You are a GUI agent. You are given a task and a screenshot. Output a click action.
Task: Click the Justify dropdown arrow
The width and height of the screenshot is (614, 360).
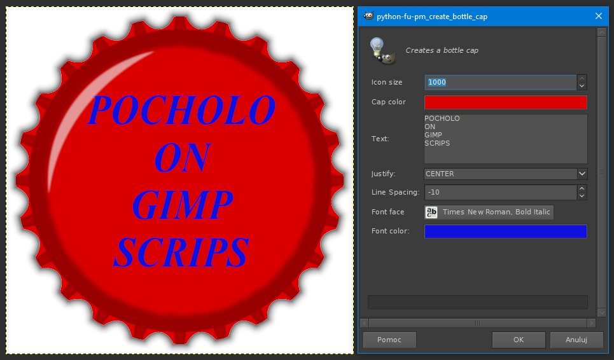click(x=582, y=174)
